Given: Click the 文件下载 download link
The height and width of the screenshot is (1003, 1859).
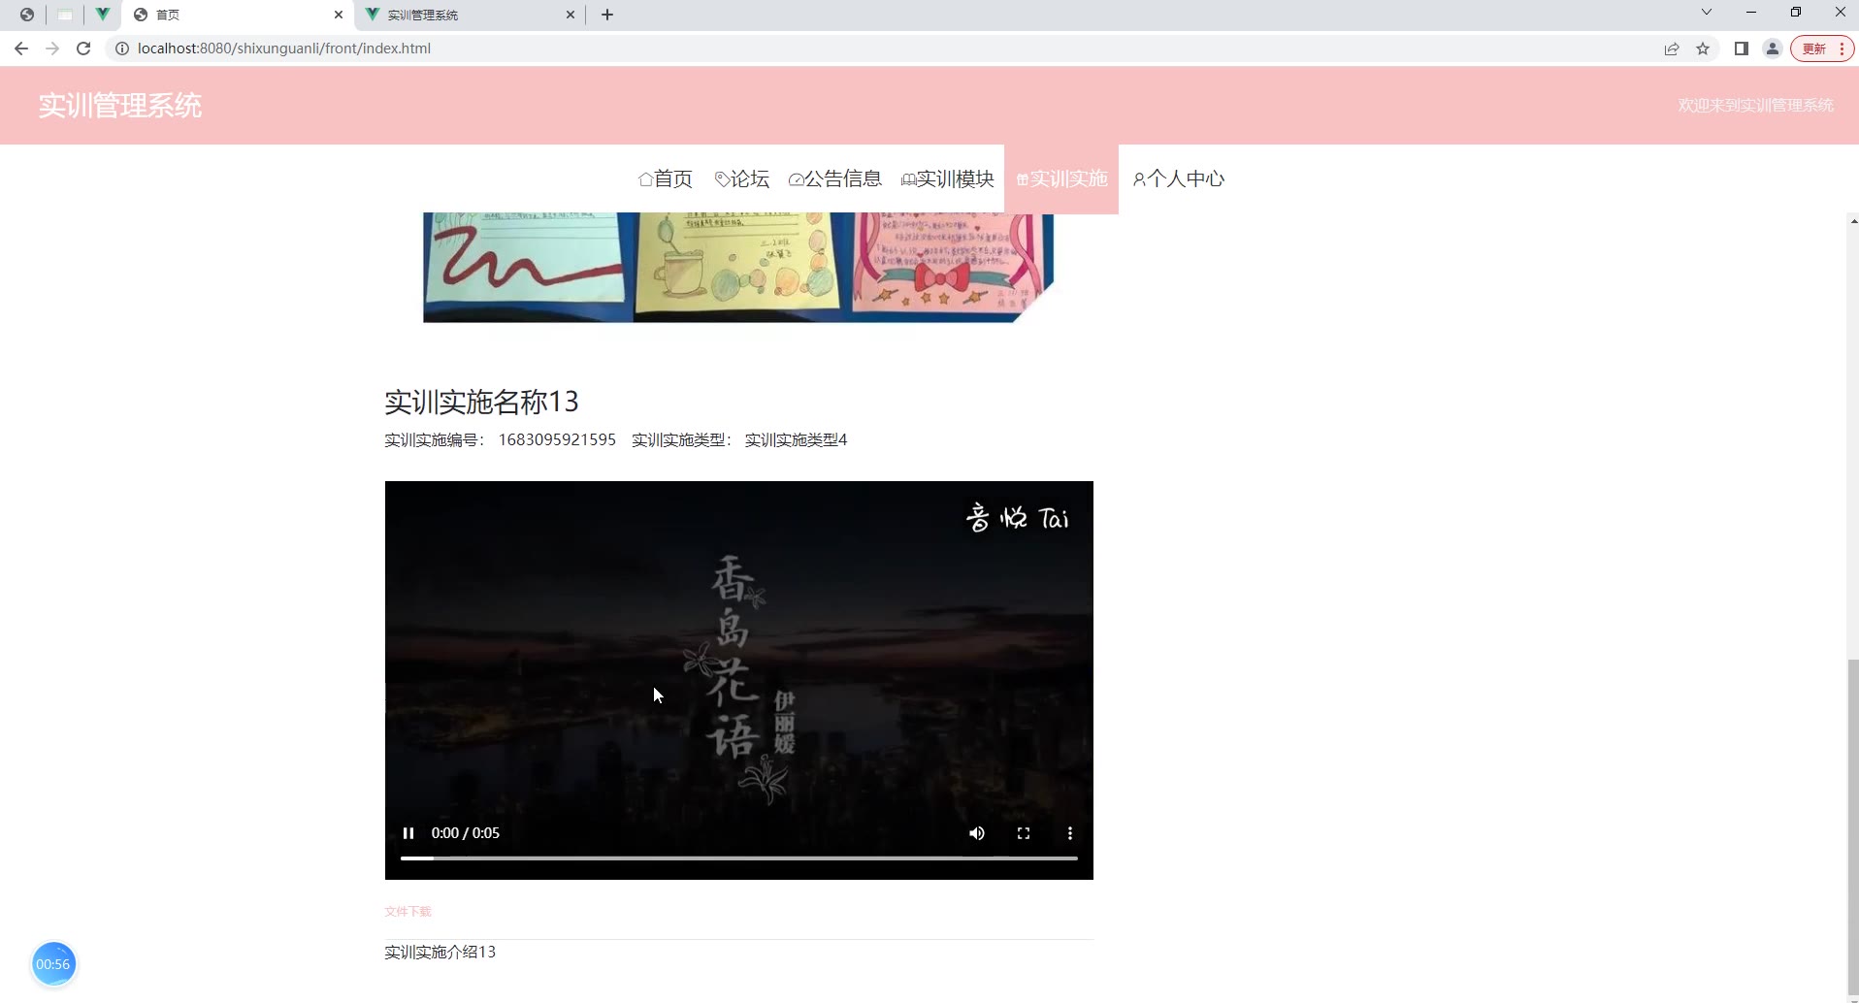Looking at the screenshot, I should [408, 911].
